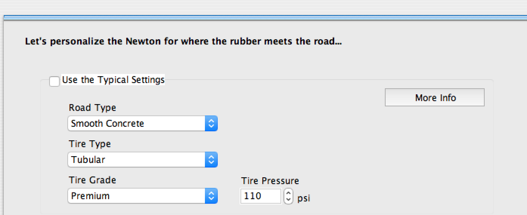Click the psi unit label
Viewport: 527px width, 215px height.
304,198
